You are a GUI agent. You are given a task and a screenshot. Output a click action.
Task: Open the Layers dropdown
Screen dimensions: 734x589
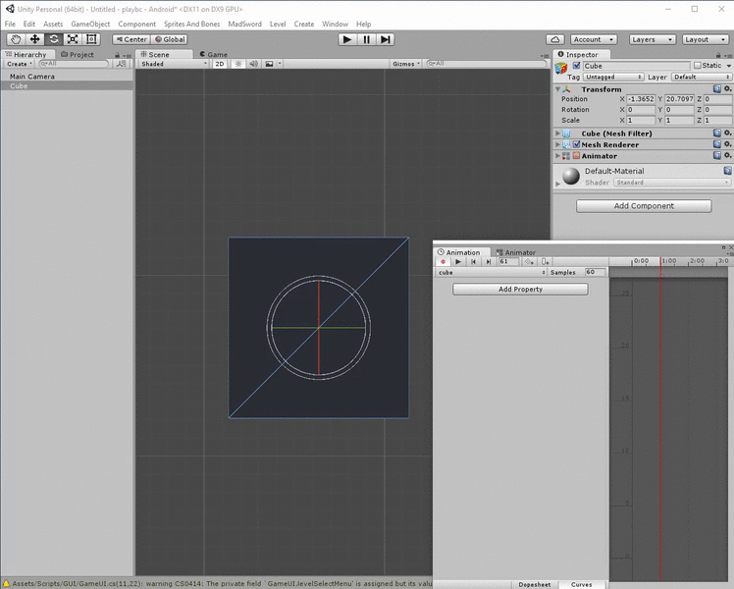(653, 39)
